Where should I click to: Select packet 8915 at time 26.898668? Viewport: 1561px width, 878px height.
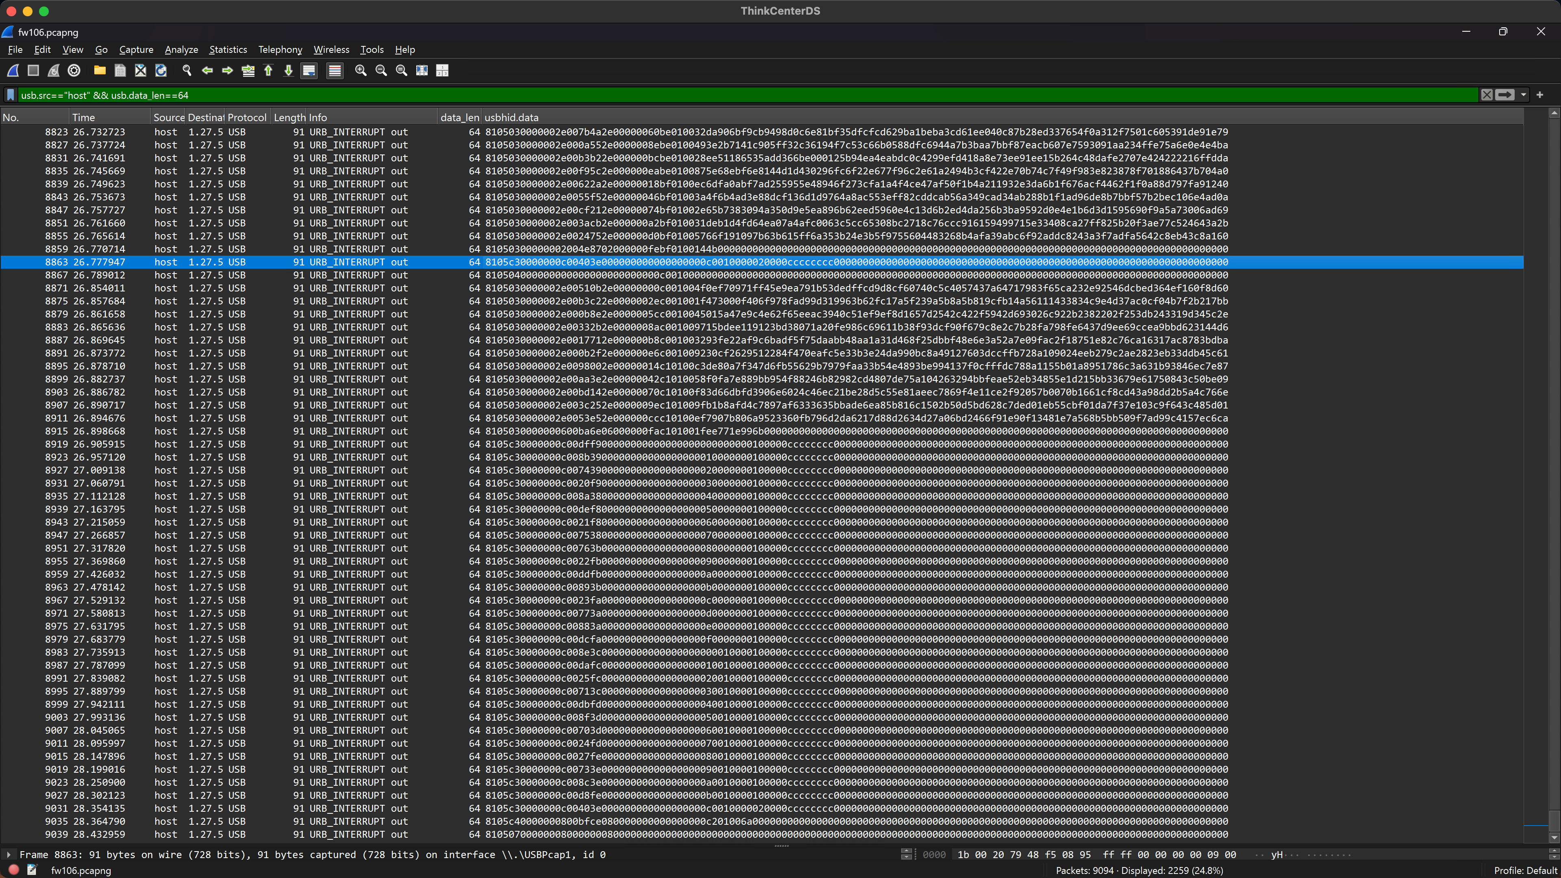click(x=762, y=431)
